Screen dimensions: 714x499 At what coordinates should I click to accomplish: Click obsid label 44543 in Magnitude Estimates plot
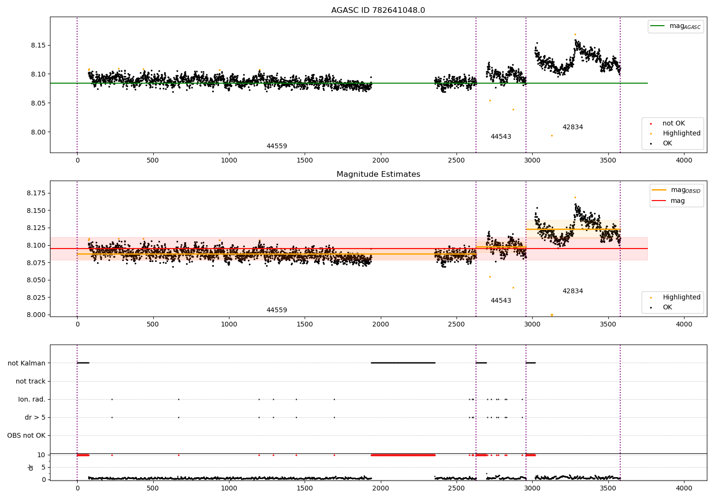pyautogui.click(x=501, y=301)
